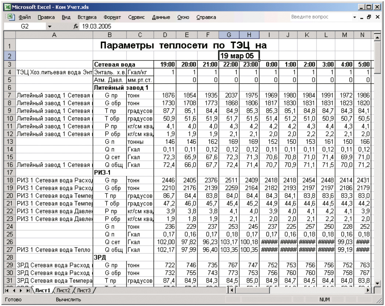Click cell РИЗ 1 Сетевая вода Тепло
The image size is (385, 306).
click(x=54, y=250)
